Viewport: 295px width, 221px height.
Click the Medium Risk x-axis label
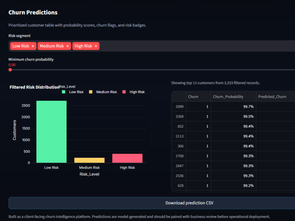(x=89, y=168)
